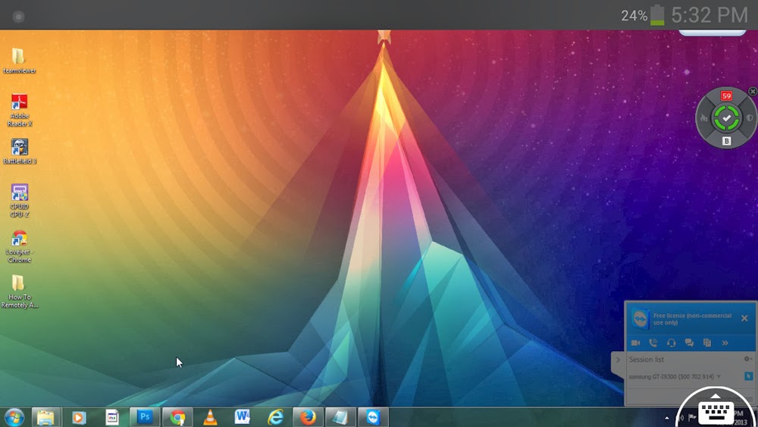Launch Adobe Reader X desktop shortcut
This screenshot has height=427, width=758.
click(x=20, y=110)
